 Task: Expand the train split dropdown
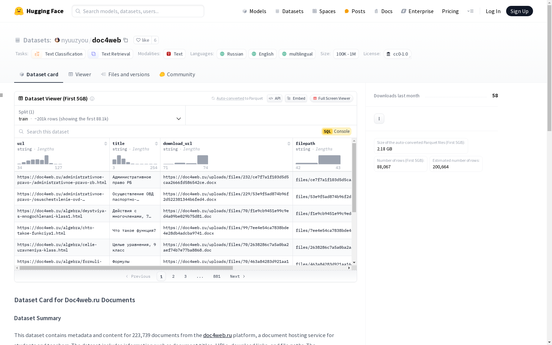[100, 115]
